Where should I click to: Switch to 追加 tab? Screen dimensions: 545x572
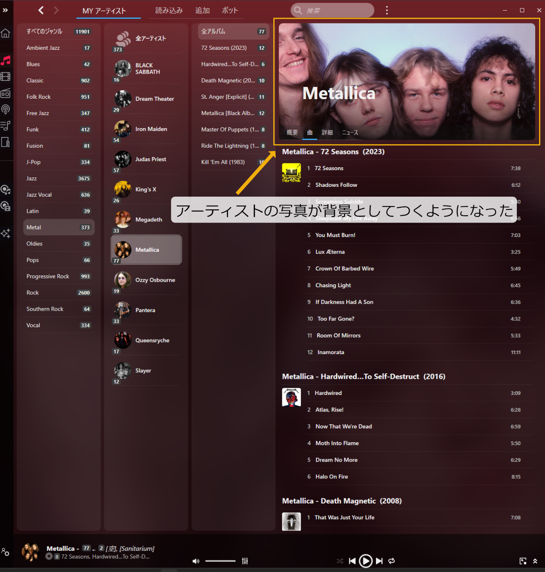(203, 11)
